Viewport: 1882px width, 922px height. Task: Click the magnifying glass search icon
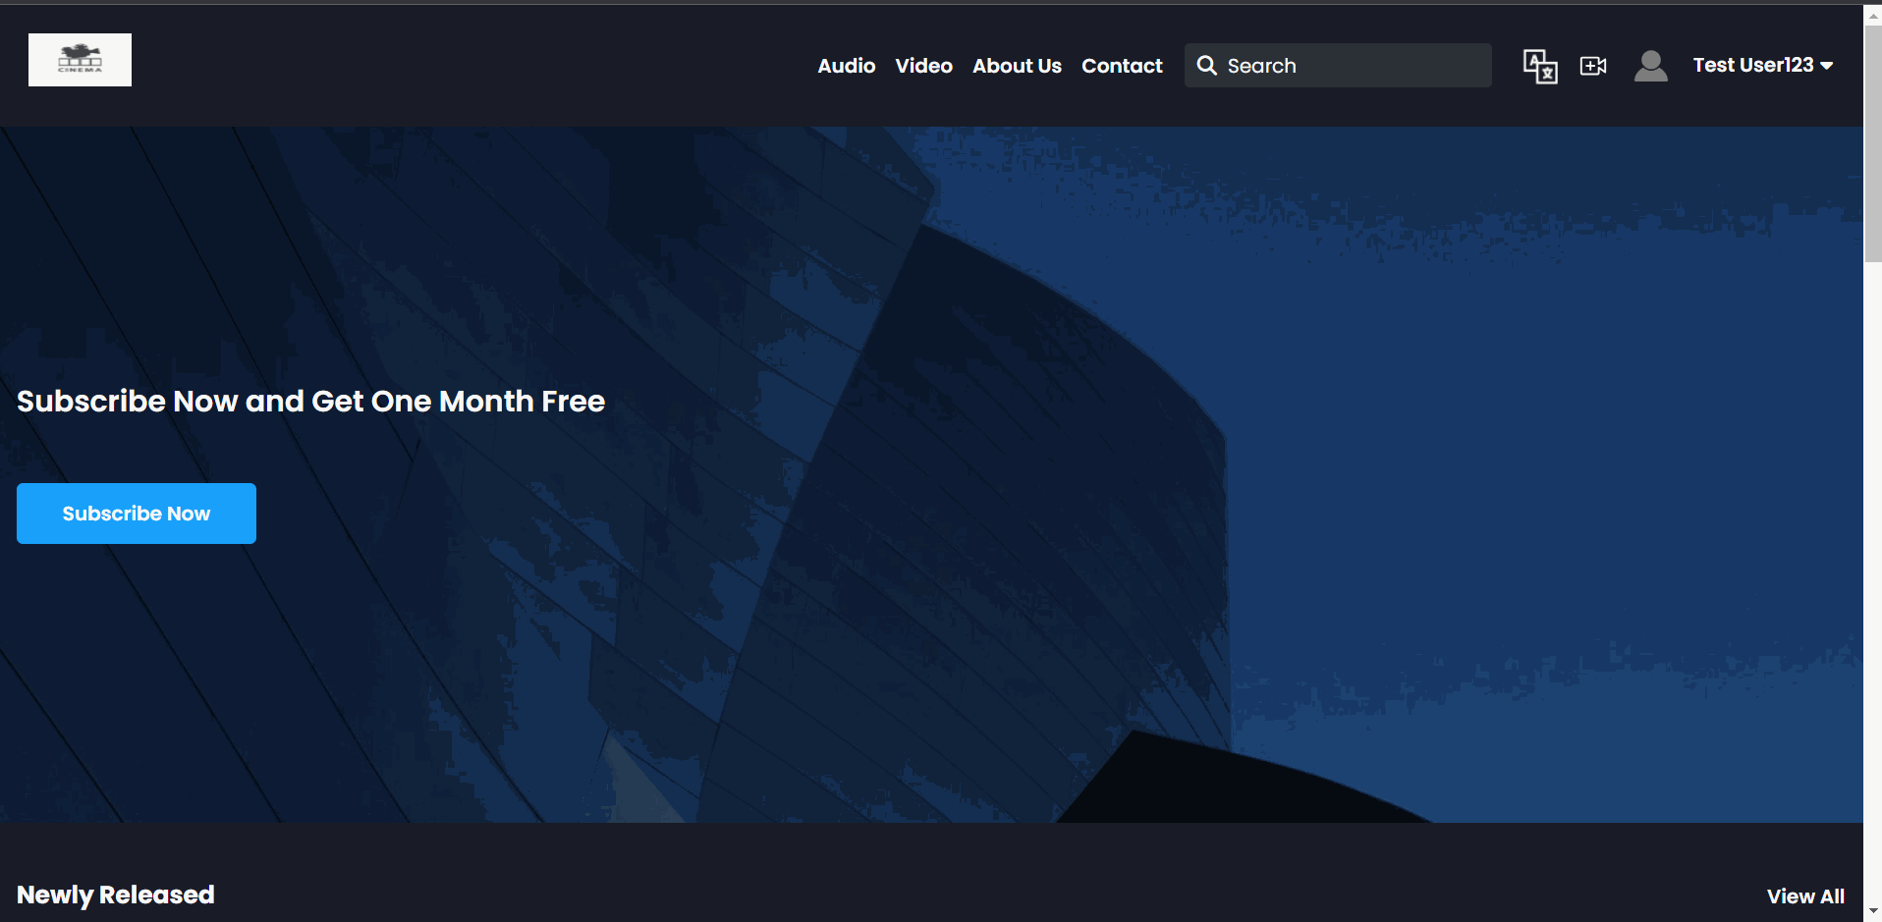click(x=1206, y=66)
